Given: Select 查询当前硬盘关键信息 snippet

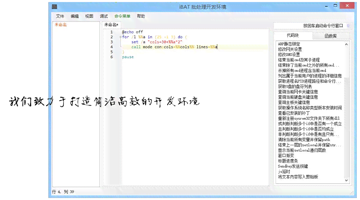Looking at the screenshot, I should (x=298, y=97).
